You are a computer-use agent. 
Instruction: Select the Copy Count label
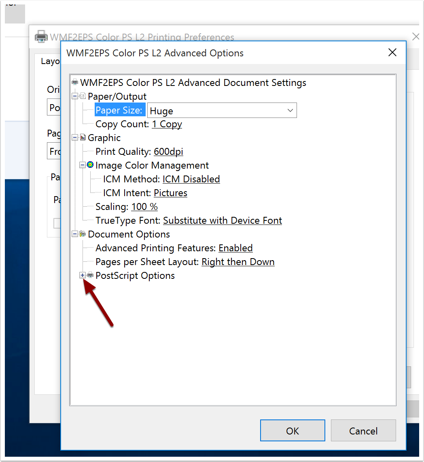[123, 124]
